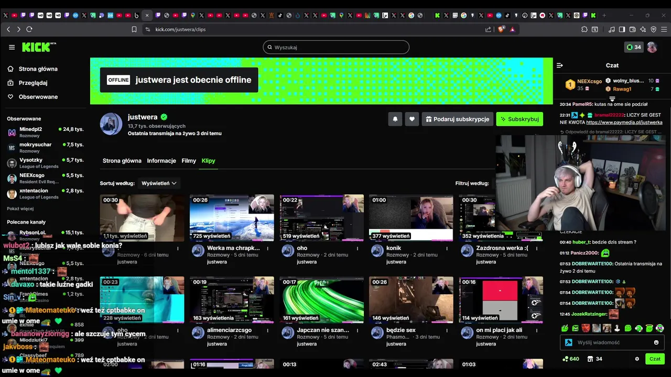Open the clip titled oho with 519 views

(x=321, y=218)
